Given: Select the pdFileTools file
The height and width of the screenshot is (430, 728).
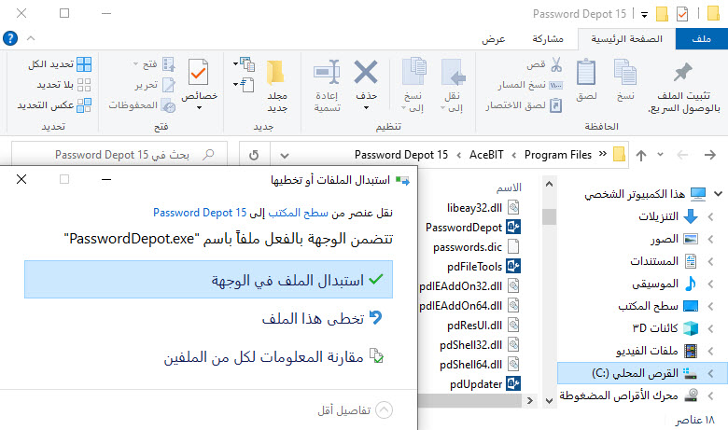Looking at the screenshot, I should [483, 267].
